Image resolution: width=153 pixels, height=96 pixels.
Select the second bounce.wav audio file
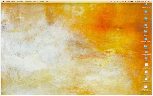(x=146, y=72)
